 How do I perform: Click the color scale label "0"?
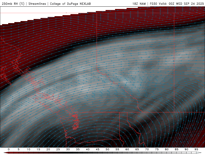coord(9,149)
